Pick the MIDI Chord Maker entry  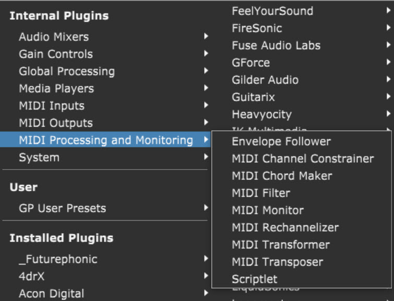tap(282, 176)
